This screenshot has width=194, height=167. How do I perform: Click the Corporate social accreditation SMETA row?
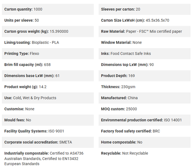48,142
